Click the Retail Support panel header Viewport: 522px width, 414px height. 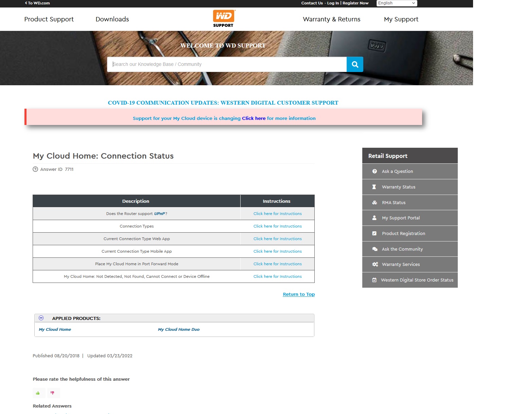tap(410, 156)
